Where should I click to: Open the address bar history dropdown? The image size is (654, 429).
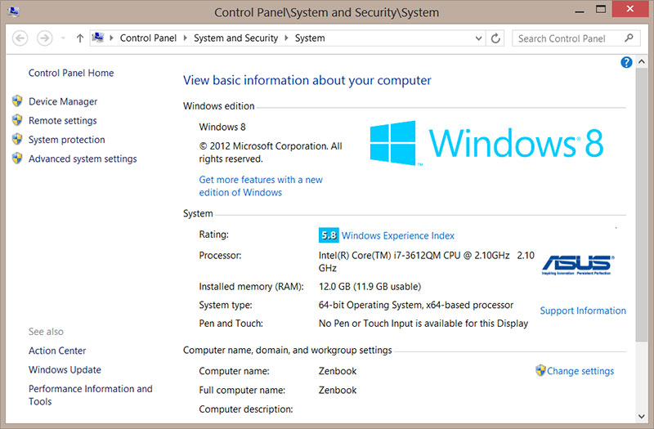478,38
